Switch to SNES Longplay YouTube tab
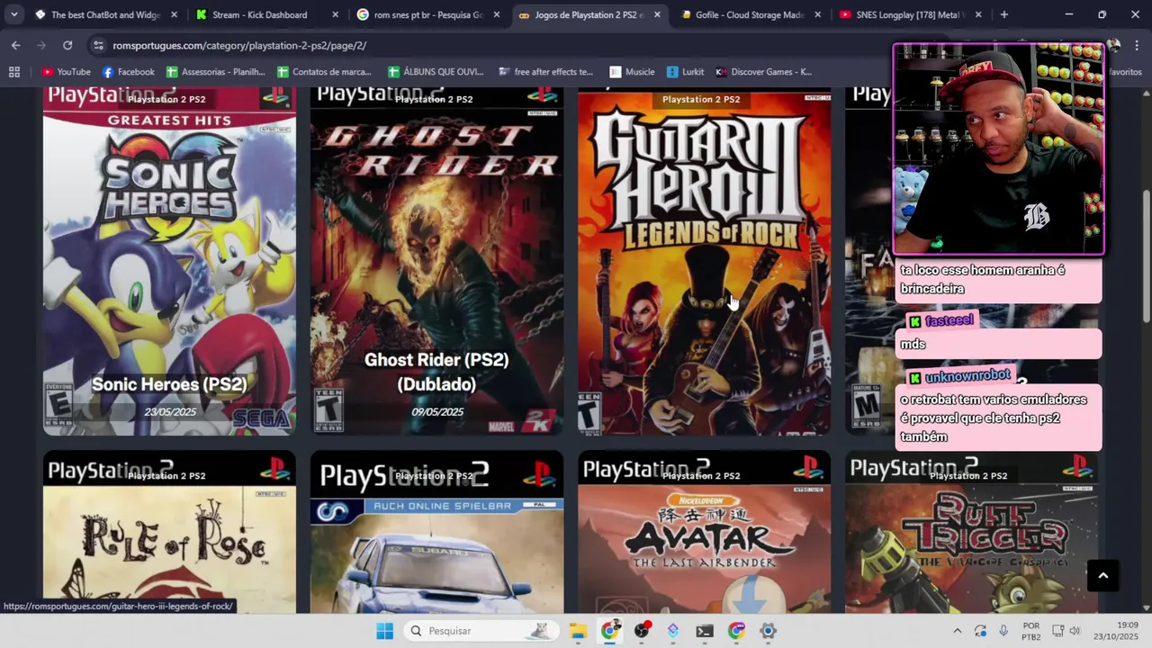This screenshot has height=648, width=1152. coord(911,14)
